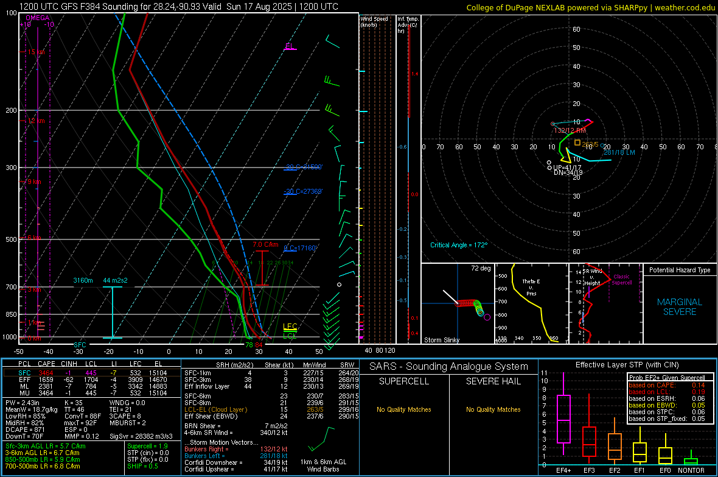Click the DCAPE = 871 value
This screenshot has width=718, height=477.
coord(25,429)
